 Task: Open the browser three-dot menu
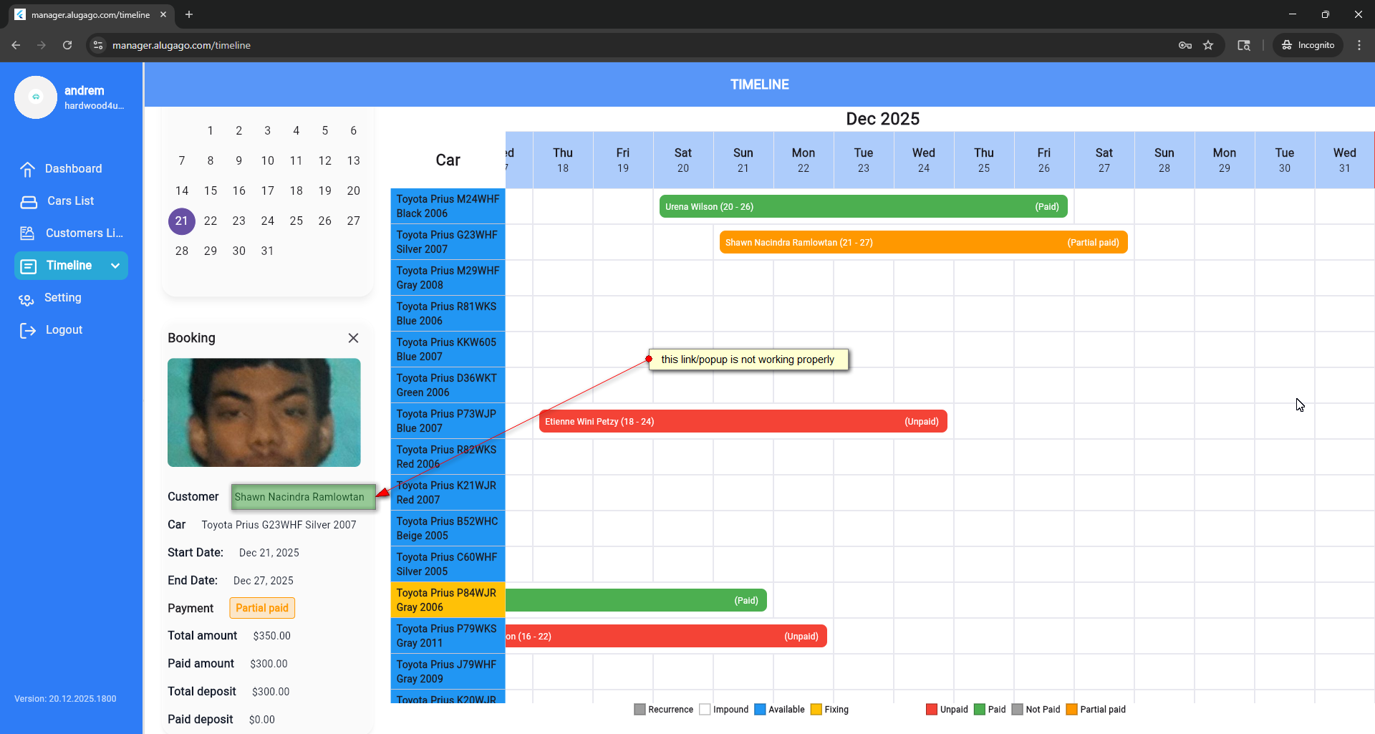coord(1359,45)
